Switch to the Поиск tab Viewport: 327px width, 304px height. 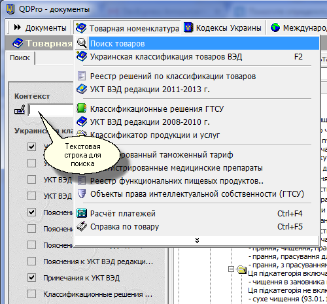pyautogui.click(x=20, y=58)
